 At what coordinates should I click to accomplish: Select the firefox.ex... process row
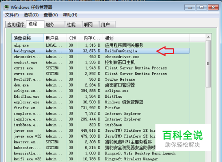(x=101, y=108)
